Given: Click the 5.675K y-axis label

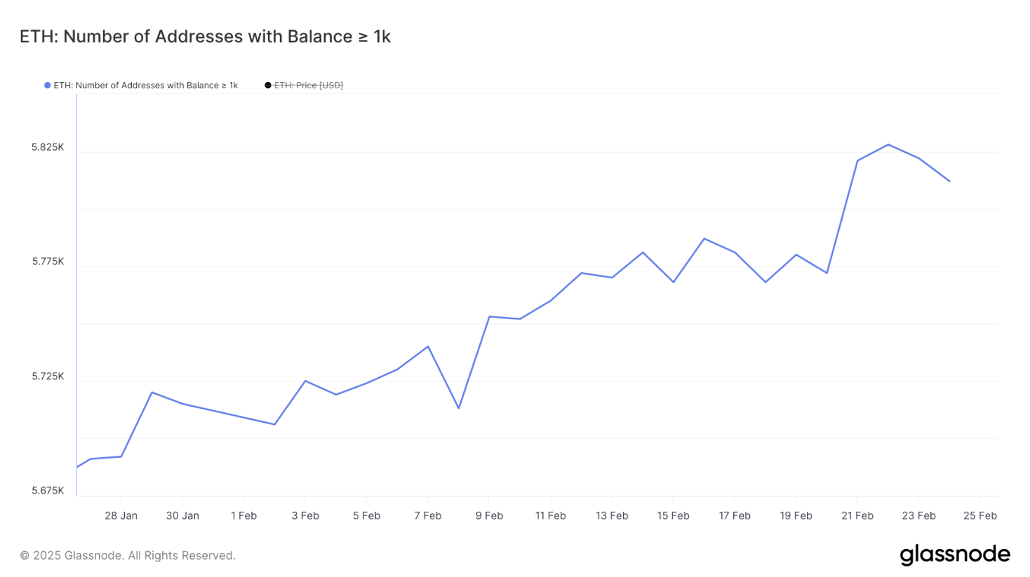Looking at the screenshot, I should coord(48,491).
